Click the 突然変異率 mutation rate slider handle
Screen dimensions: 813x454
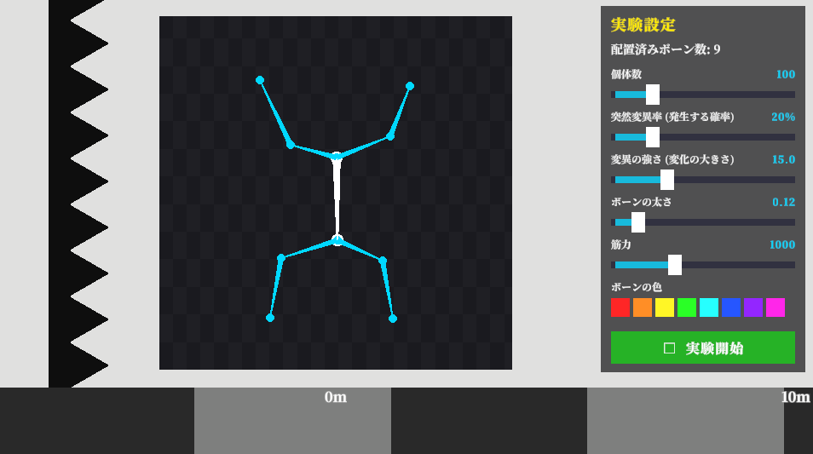tap(653, 137)
